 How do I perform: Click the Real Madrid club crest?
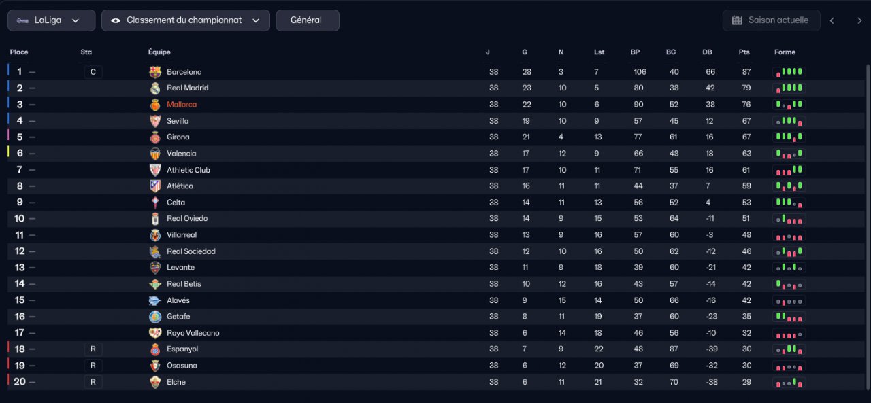click(x=155, y=88)
